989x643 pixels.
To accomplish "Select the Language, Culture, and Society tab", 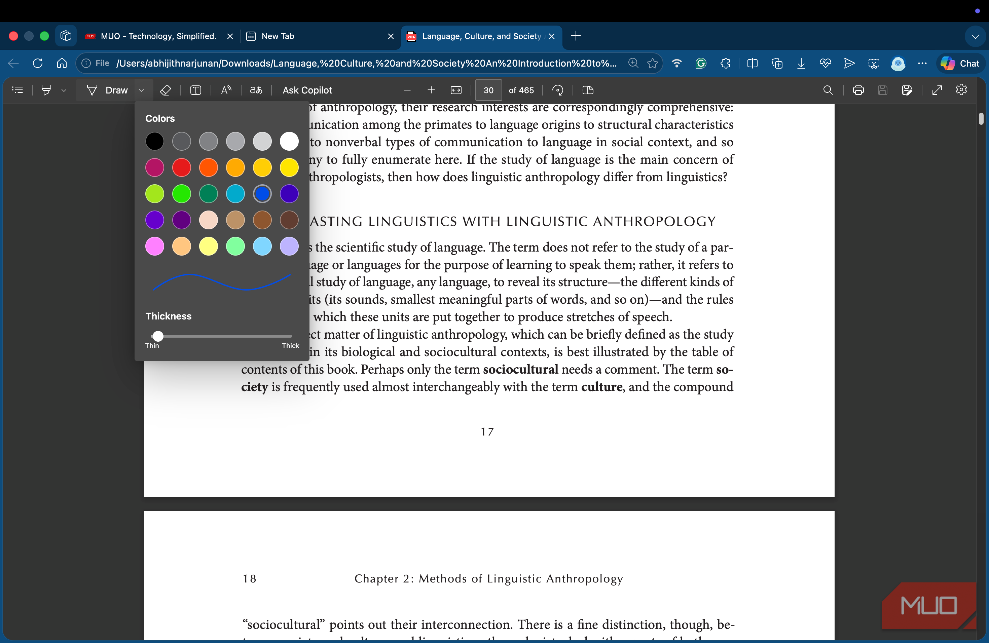I will [x=481, y=36].
